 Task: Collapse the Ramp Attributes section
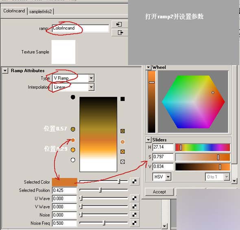5,71
